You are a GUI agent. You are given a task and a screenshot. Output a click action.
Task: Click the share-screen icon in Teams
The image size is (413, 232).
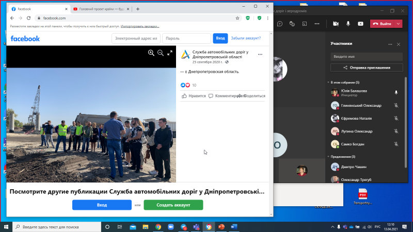pos(360,24)
